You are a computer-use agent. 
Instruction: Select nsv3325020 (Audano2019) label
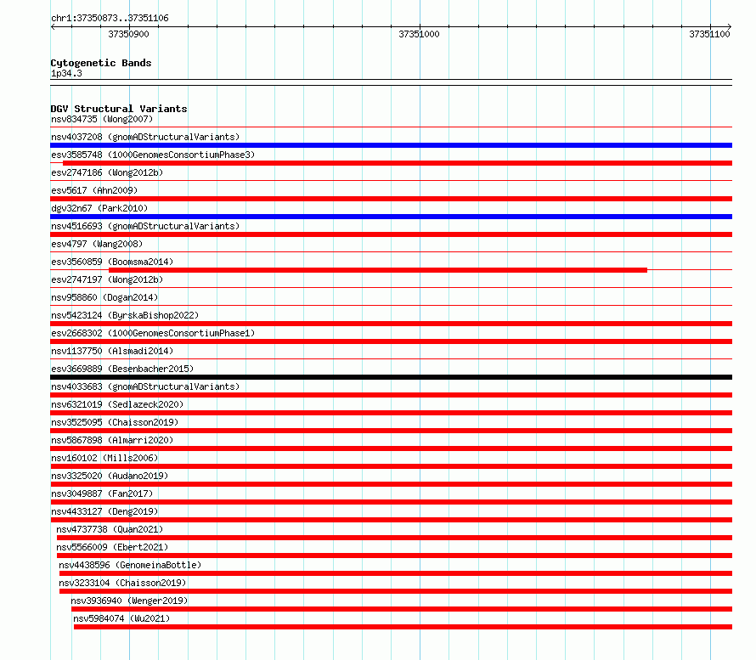110,476
